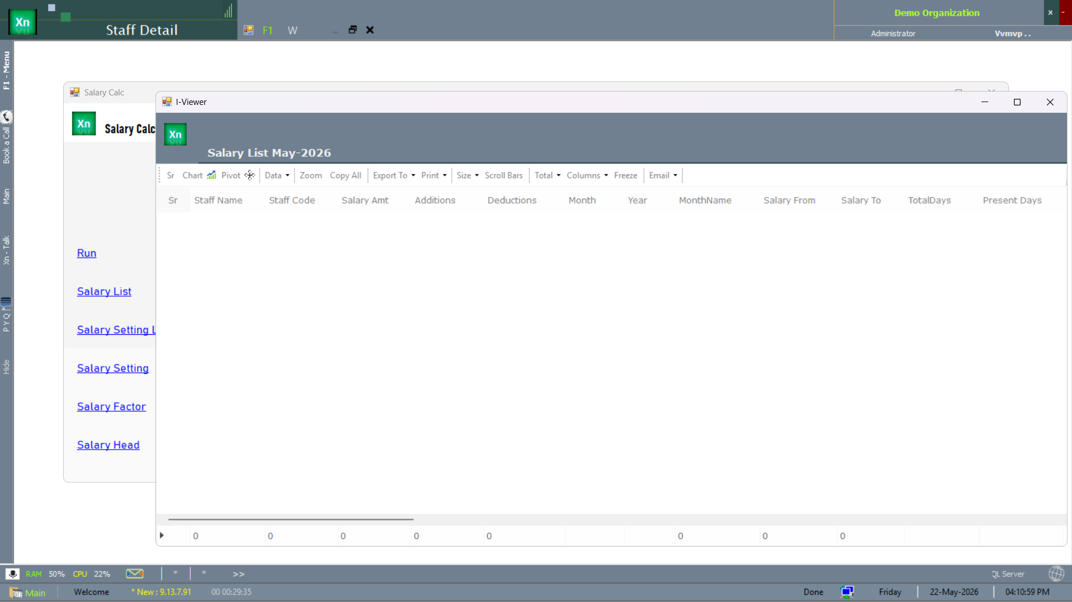Viewport: 1072px width, 602px height.
Task: Toggle Scroll Bars in toolbar
Action: point(504,175)
